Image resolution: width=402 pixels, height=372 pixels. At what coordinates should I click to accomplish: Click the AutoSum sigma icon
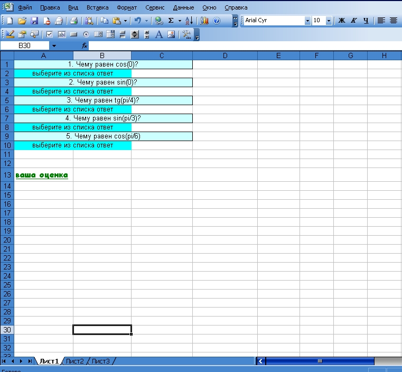(171, 21)
